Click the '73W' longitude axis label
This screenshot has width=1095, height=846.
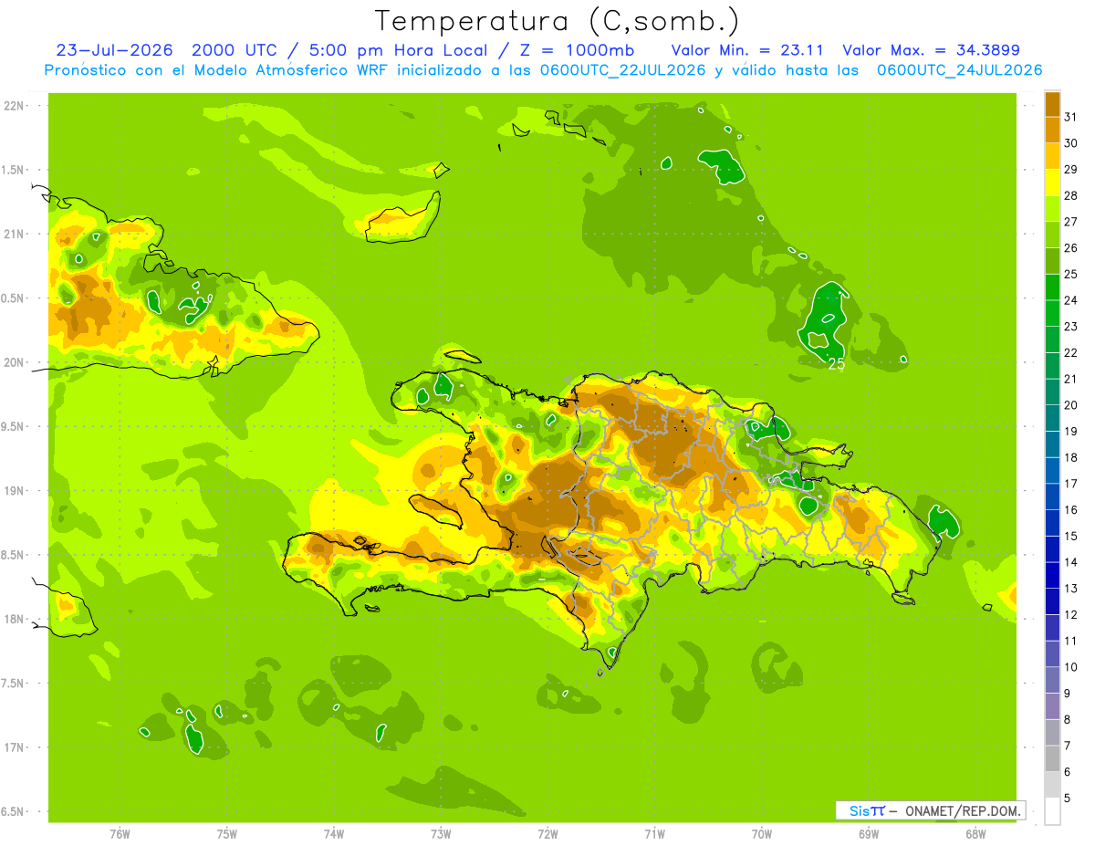(441, 833)
